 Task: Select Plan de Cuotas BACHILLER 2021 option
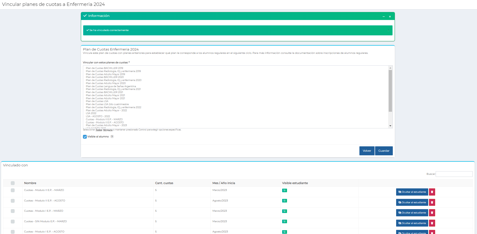pyautogui.click(x=104, y=92)
